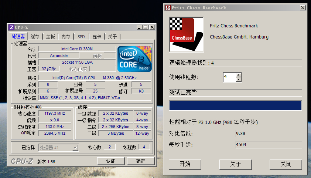Open the SPD tab in CPU-Z
The height and width of the screenshot is (178, 311).
pyautogui.click(x=81, y=37)
